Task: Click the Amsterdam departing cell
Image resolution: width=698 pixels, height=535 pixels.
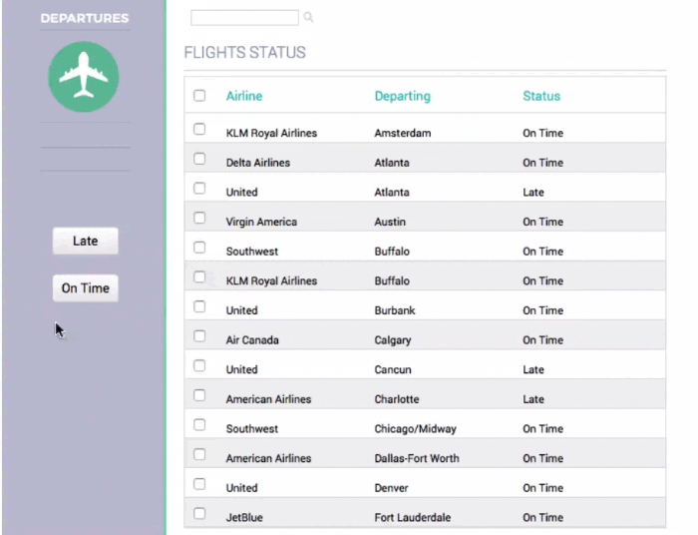Action: (x=403, y=133)
